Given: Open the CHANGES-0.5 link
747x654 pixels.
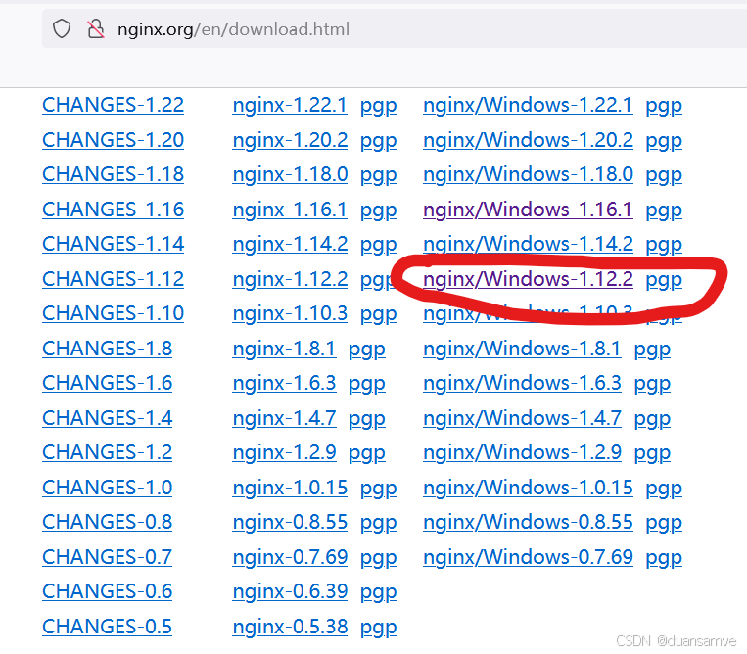Looking at the screenshot, I should point(107,627).
